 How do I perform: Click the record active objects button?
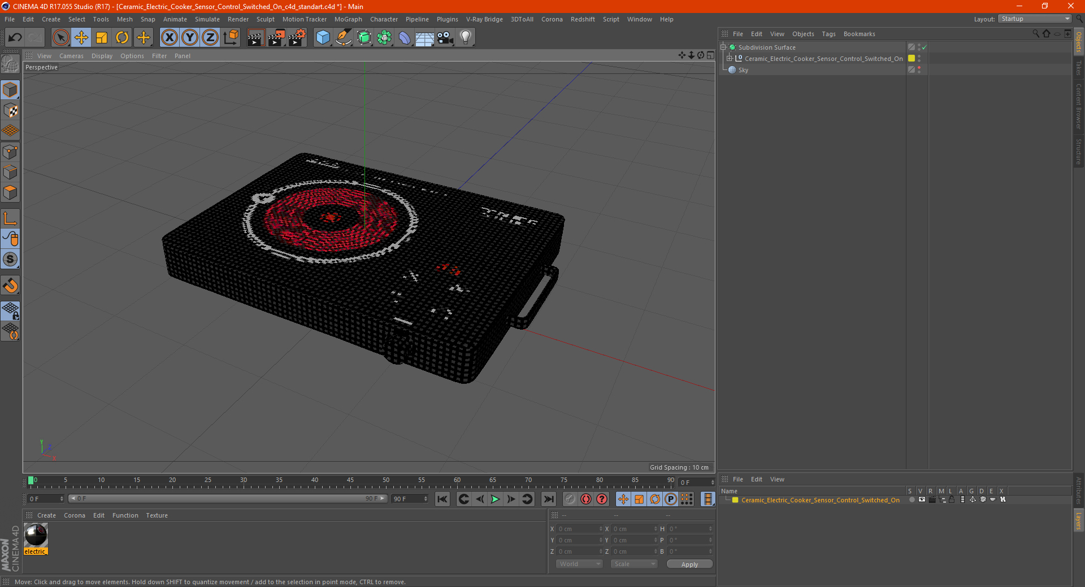pos(570,499)
